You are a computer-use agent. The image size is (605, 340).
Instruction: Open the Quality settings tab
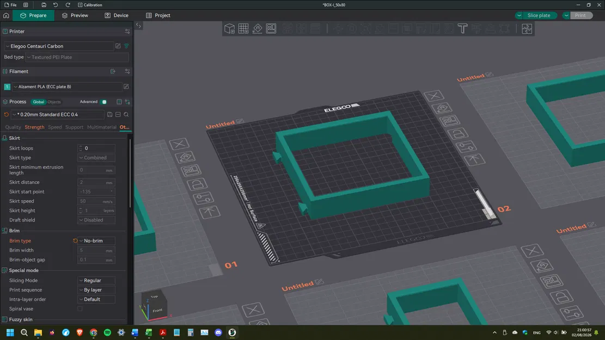pyautogui.click(x=13, y=127)
